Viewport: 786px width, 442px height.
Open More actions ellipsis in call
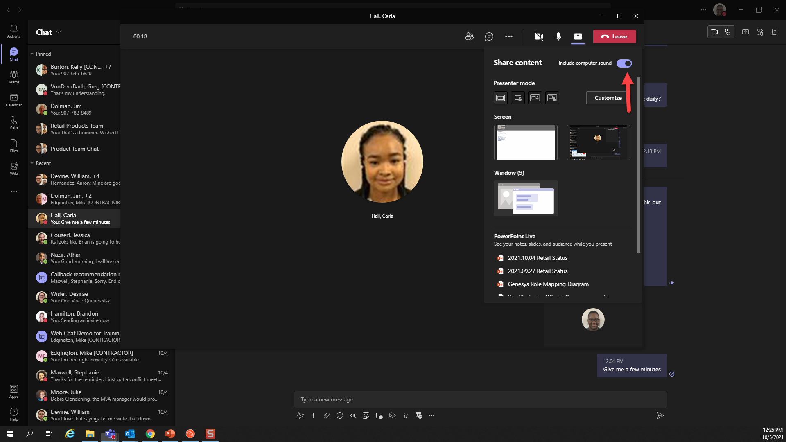coord(508,36)
